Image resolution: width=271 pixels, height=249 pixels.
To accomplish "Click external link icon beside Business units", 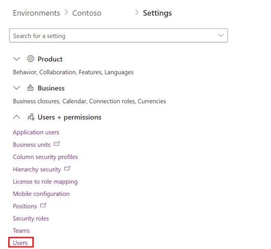I will (56, 144).
